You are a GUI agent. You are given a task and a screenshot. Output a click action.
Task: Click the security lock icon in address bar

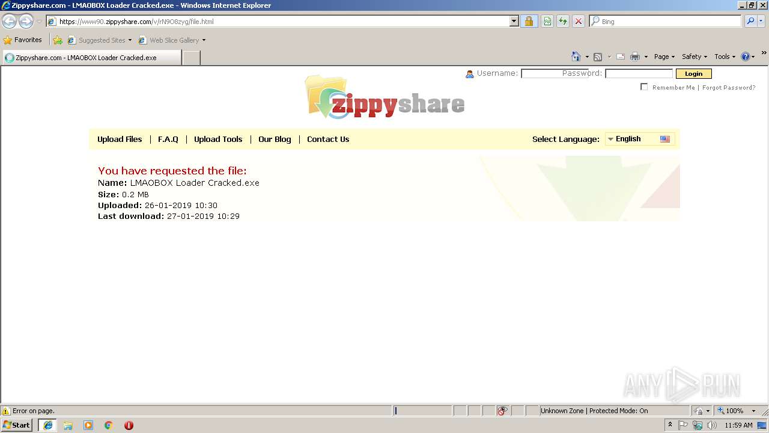click(x=529, y=21)
